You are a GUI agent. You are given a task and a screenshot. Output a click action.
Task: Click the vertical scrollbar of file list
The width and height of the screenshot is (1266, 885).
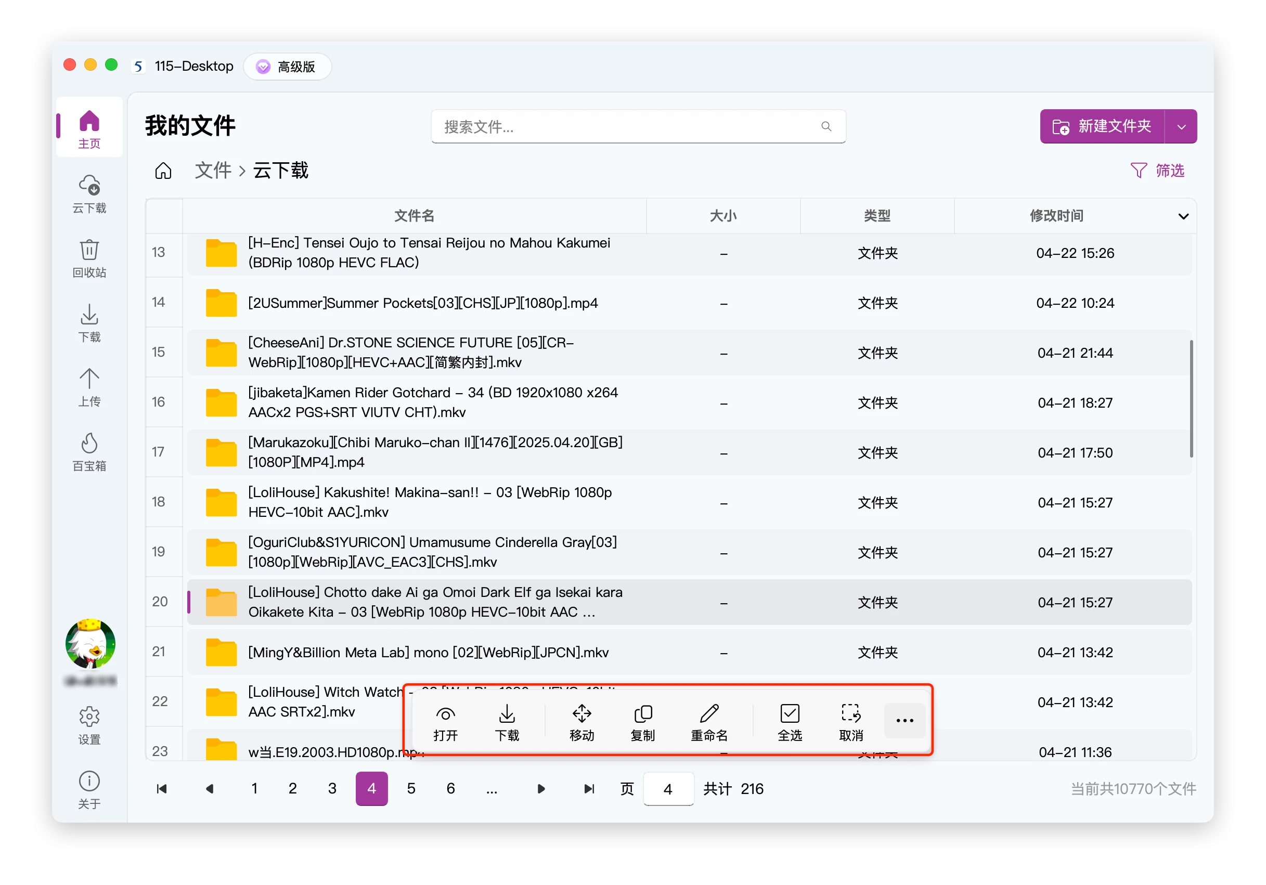click(x=1191, y=399)
